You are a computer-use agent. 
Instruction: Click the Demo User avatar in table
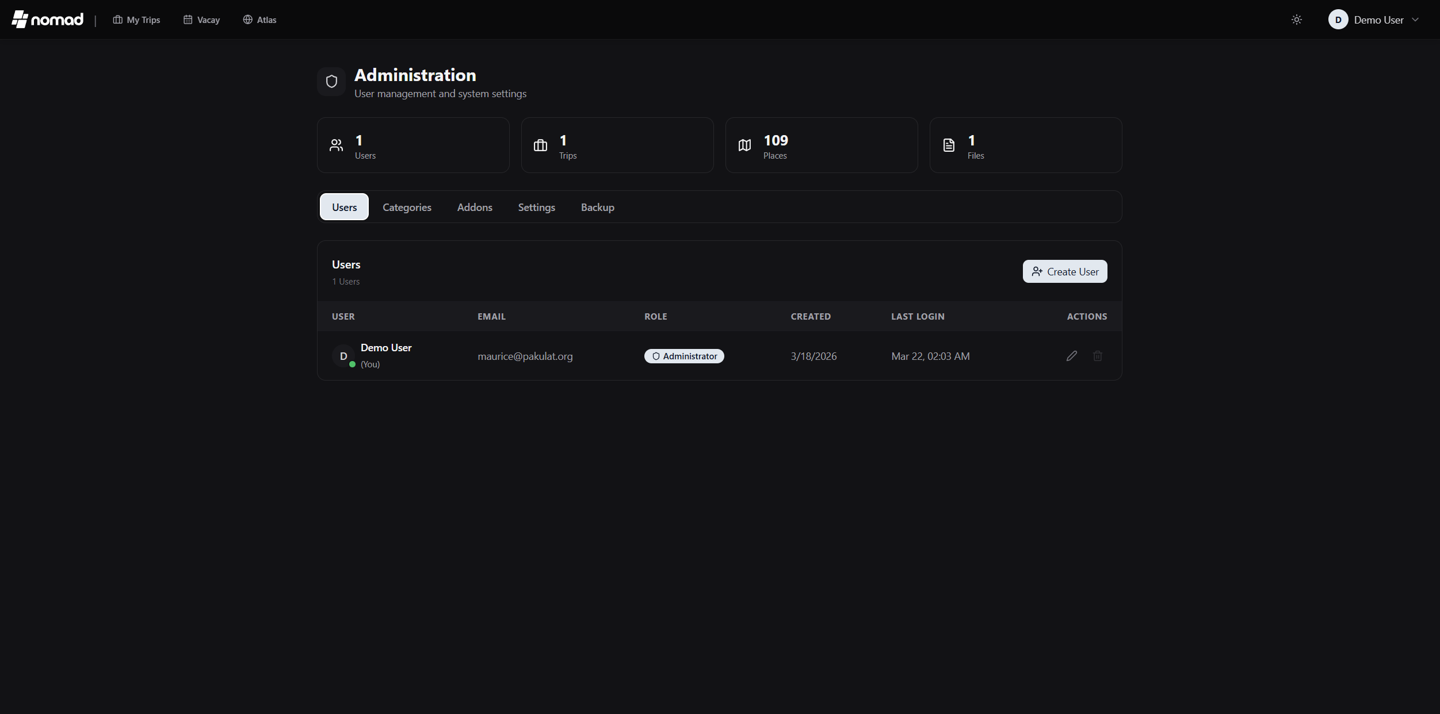pyautogui.click(x=343, y=356)
